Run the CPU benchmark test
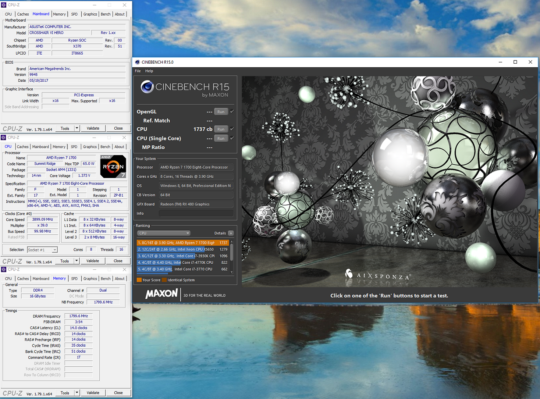Viewport: 540px width, 399px height. tap(221, 129)
